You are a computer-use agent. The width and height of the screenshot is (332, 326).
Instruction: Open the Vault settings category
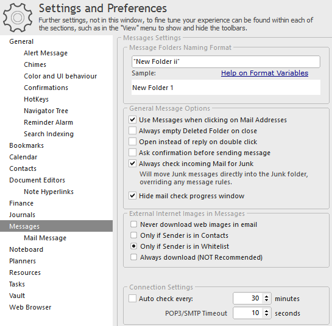17,296
